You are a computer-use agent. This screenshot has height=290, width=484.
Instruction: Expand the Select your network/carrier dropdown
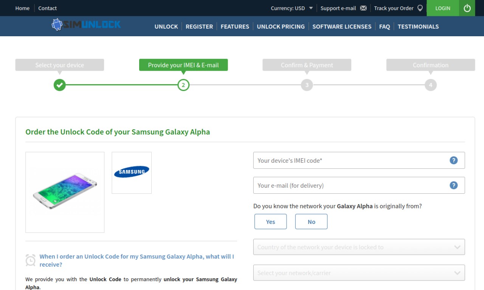pyautogui.click(x=359, y=273)
